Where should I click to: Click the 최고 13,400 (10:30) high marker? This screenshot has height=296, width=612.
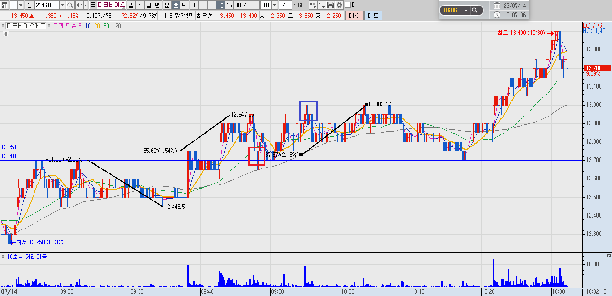(x=521, y=33)
